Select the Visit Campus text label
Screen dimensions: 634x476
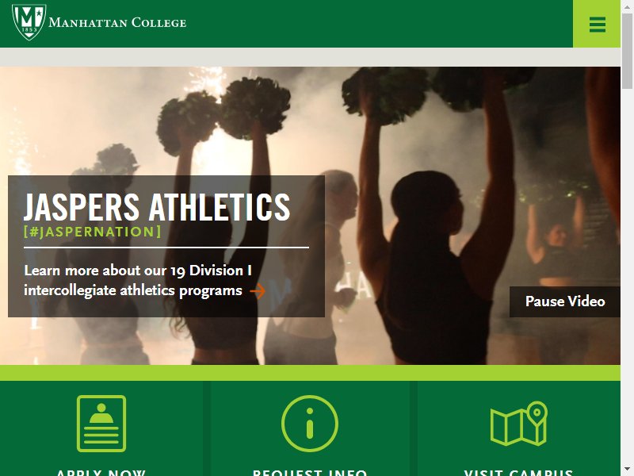coord(519,472)
